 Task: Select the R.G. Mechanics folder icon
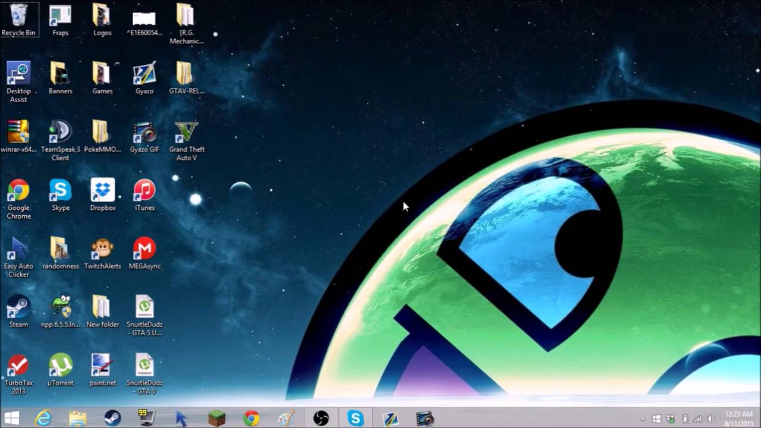186,24
